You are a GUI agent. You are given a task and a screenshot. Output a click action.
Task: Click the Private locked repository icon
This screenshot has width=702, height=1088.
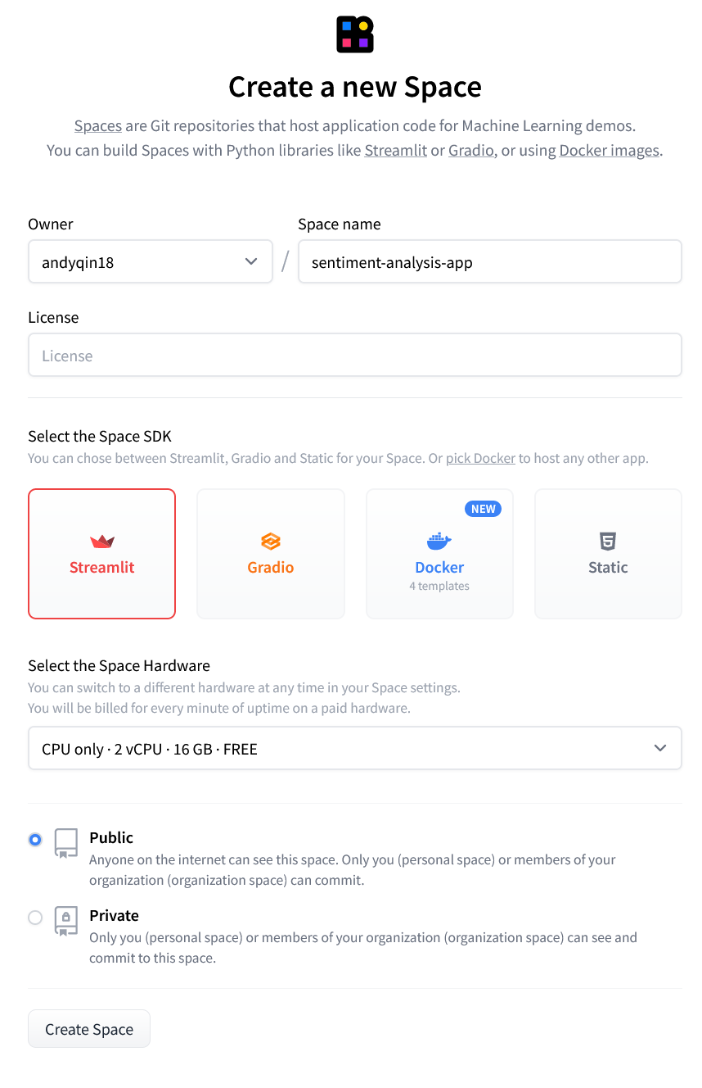click(66, 921)
